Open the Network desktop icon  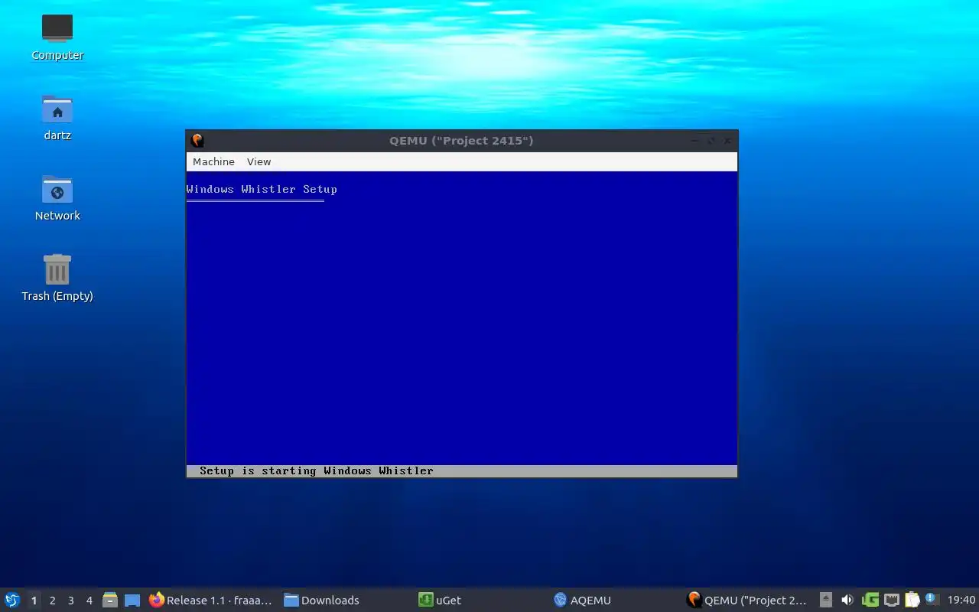point(57,198)
